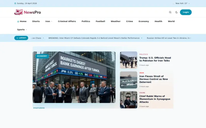Read Trump: U.S. Officials Head to Pakistan headline
Screen dimensions: 206x128
[x=155, y=59]
